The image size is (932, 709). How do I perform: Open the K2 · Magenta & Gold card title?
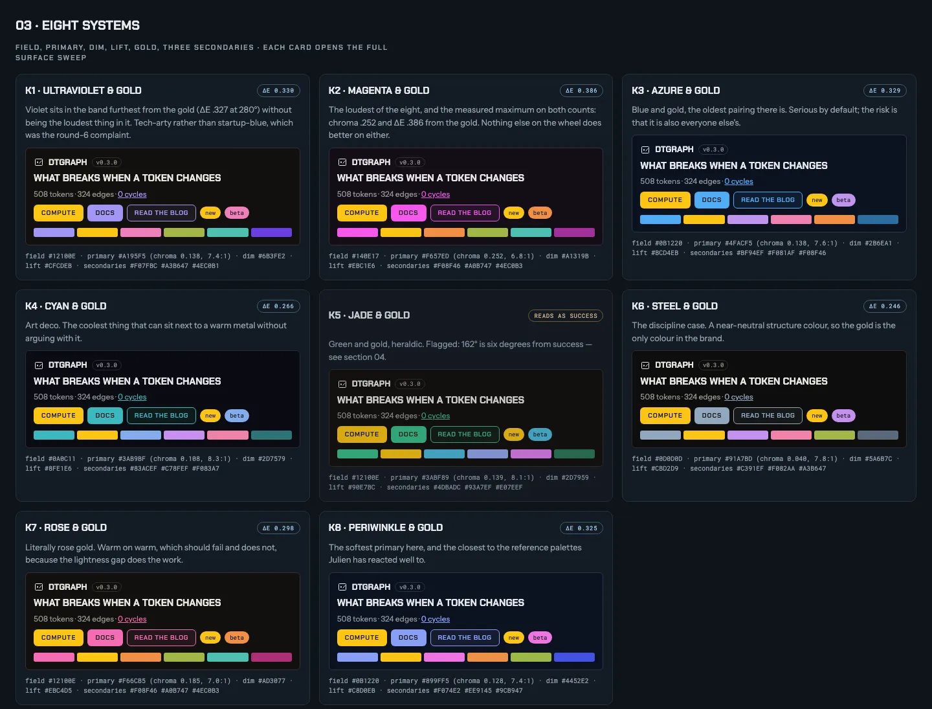coord(379,91)
